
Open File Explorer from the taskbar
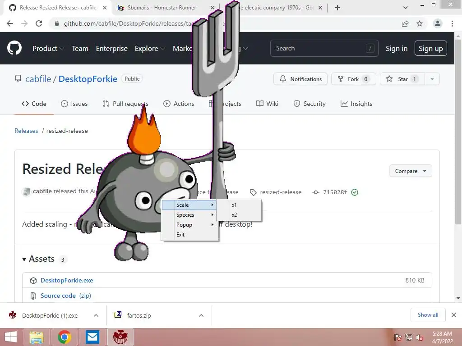coord(37,337)
